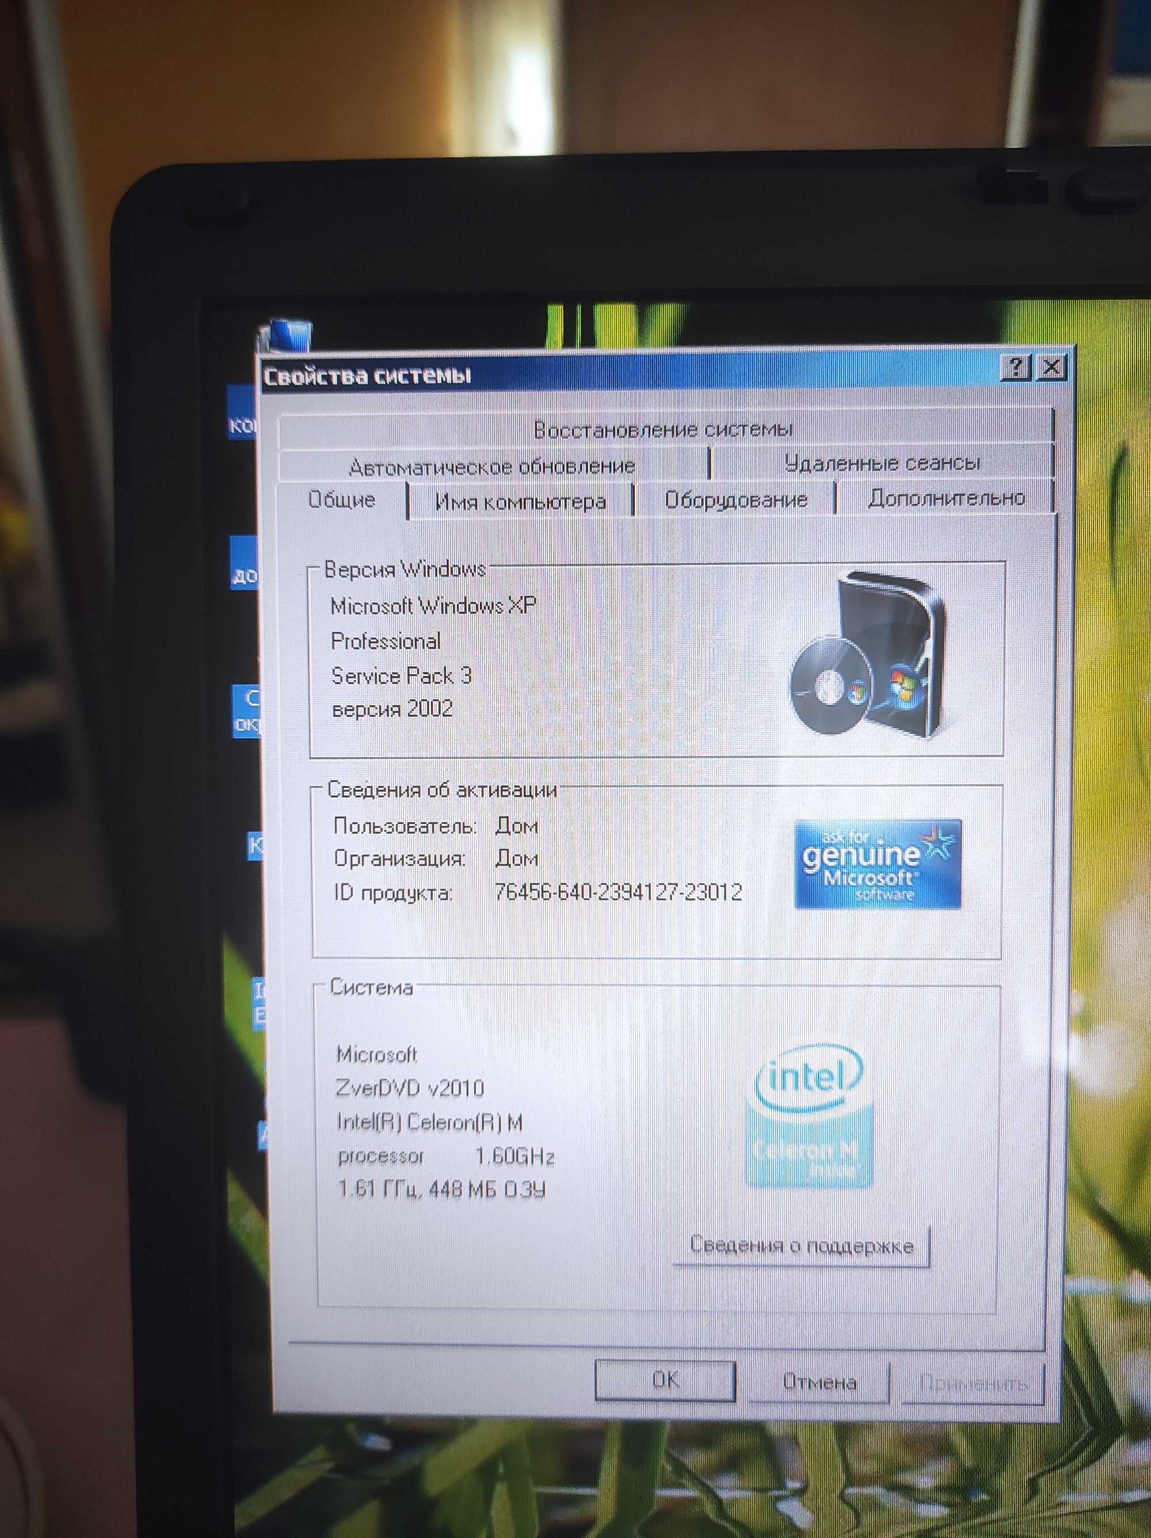Screen dimensions: 1151x1538
Task: Switch to Автоматическое обновление tab
Action: click(x=493, y=466)
